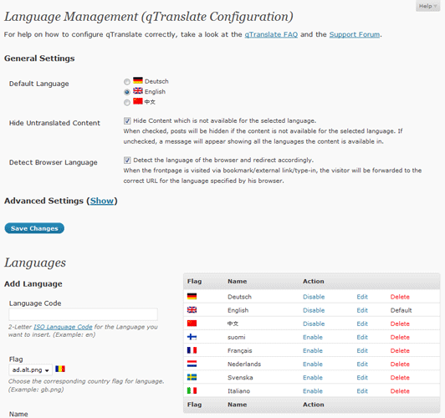Click the UK flag in the English table row

(192, 310)
